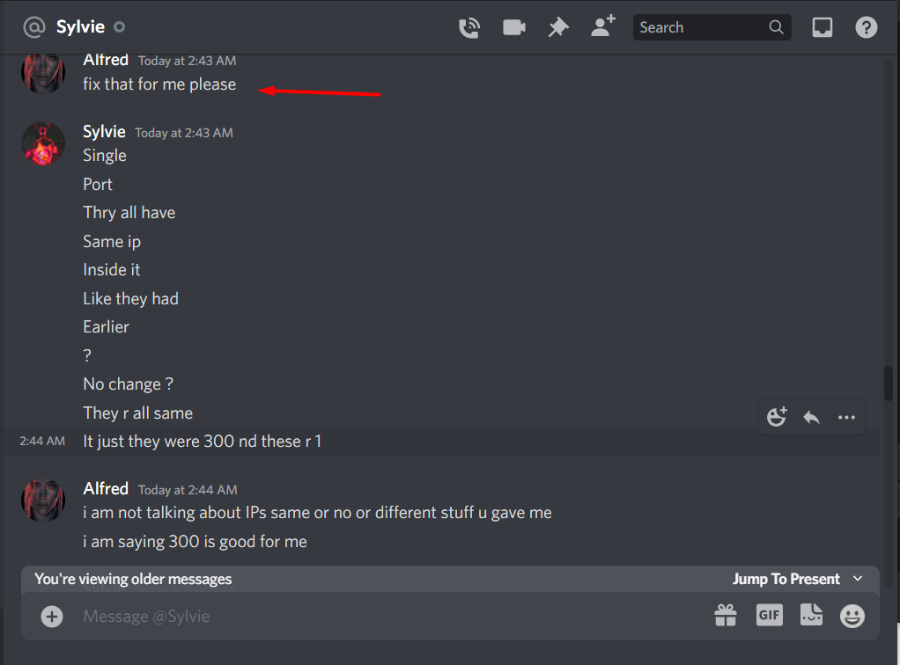Click the Jump To Present chevron
Image resolution: width=900 pixels, height=665 pixels.
pyautogui.click(x=858, y=579)
